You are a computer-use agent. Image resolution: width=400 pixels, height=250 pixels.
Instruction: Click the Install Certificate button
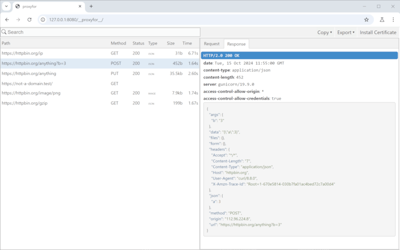[x=378, y=32]
